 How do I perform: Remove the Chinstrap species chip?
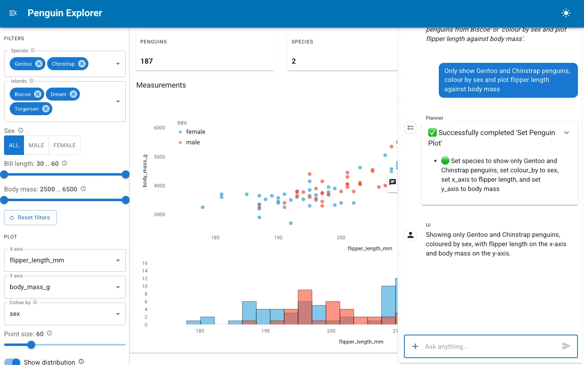pyautogui.click(x=82, y=64)
